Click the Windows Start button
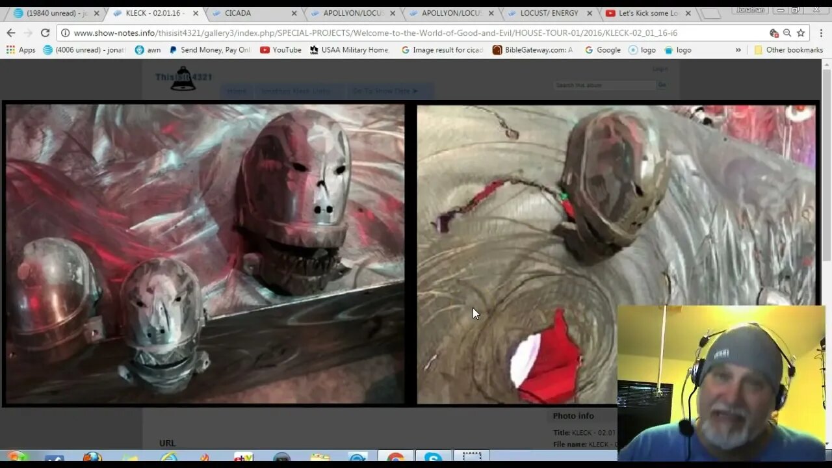 16,459
